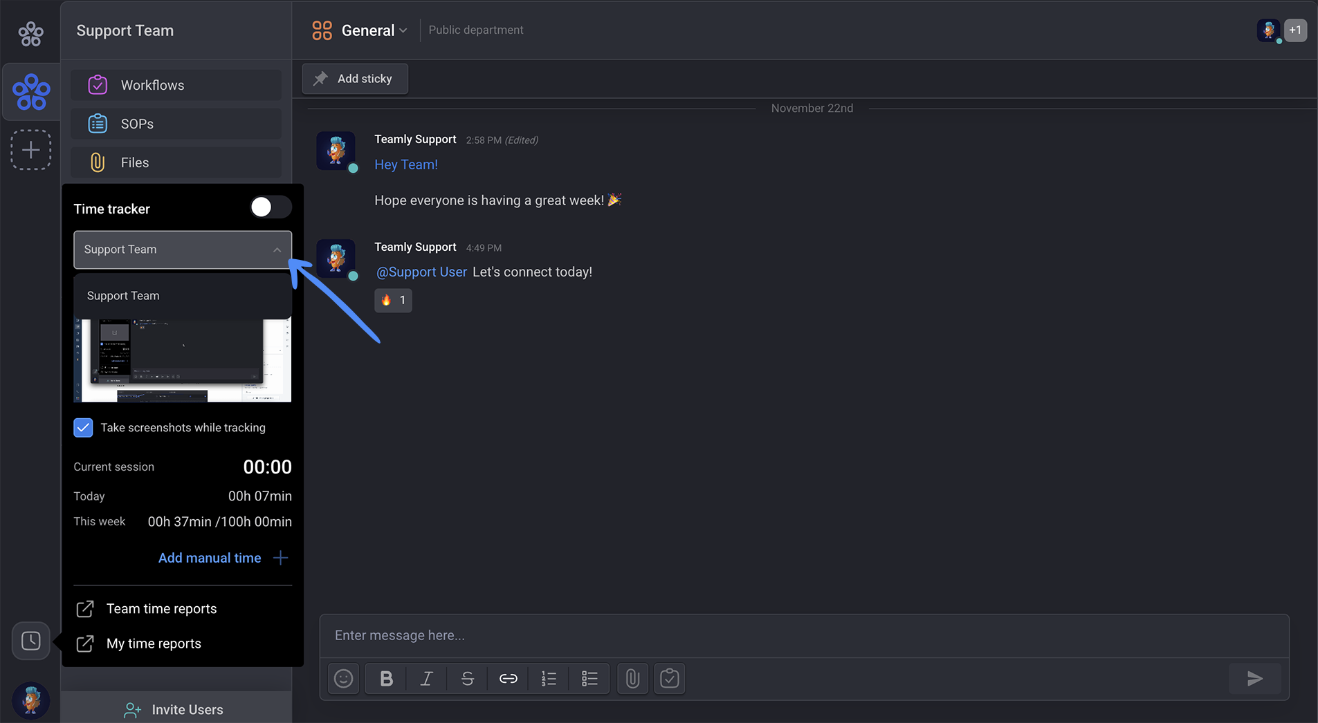
Task: Click the This week 00h 37min value
Action: [x=179, y=522]
